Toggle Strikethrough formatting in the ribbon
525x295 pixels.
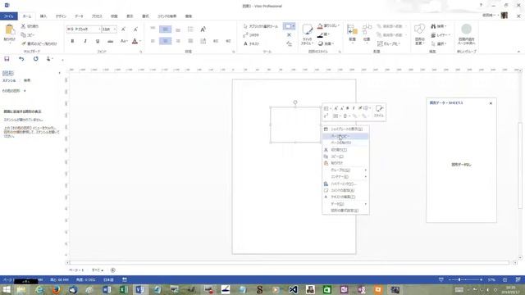110,41
